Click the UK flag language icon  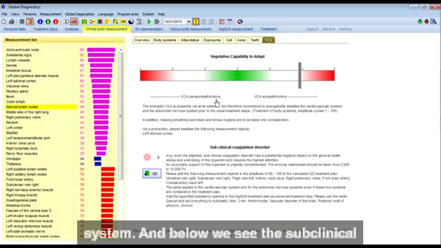point(74,22)
